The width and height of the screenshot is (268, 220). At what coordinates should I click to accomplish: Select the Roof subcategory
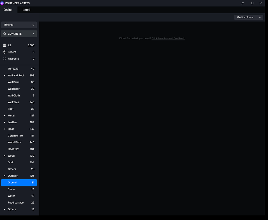tap(19, 109)
